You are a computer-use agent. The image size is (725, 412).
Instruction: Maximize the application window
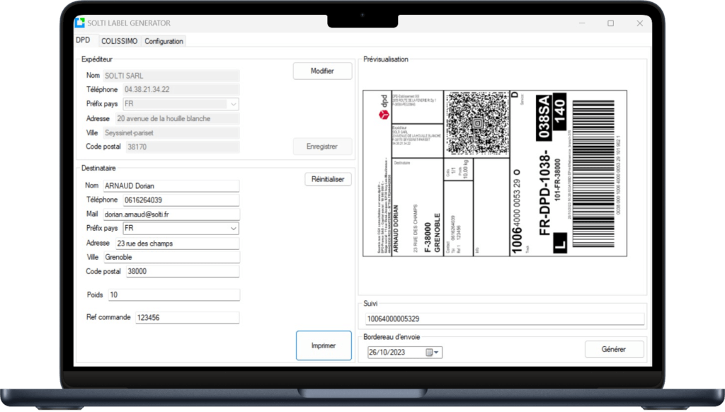[x=610, y=23]
